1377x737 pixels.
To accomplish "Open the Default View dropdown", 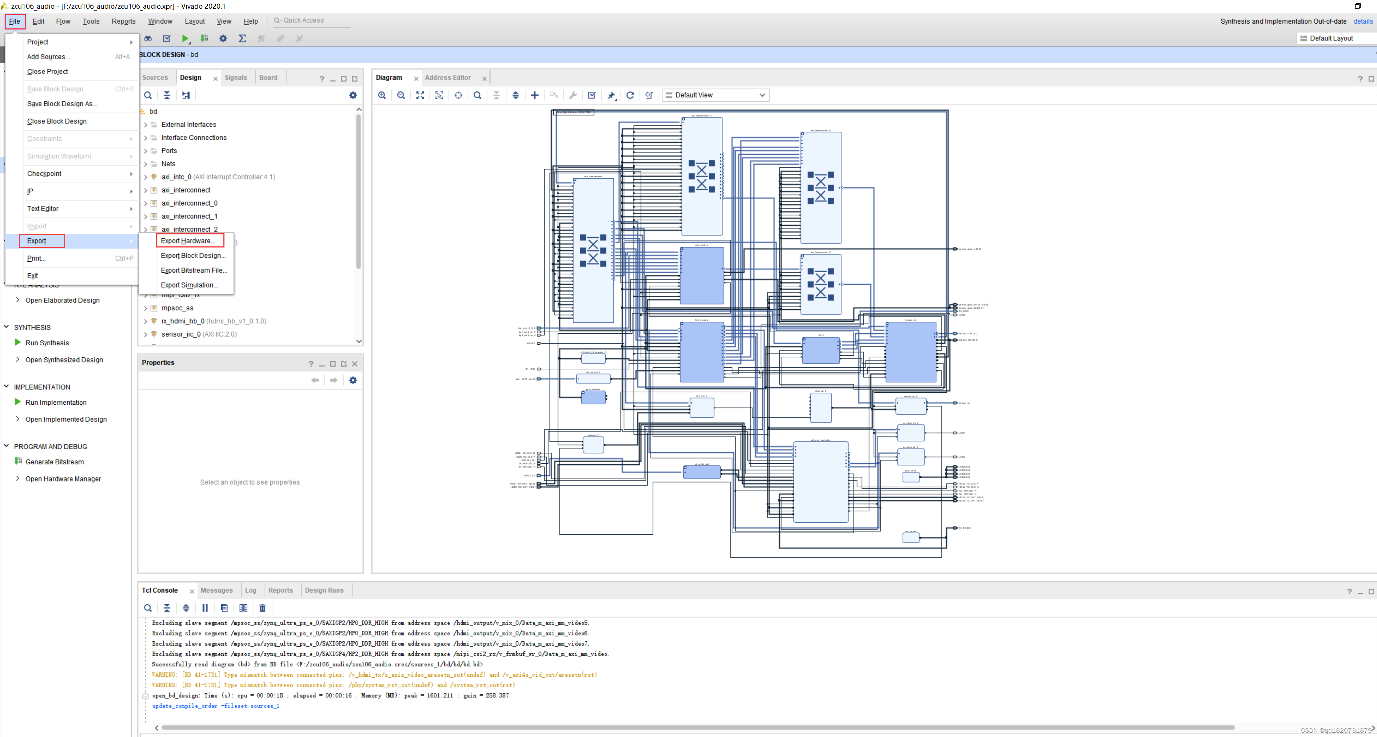I will (x=715, y=95).
